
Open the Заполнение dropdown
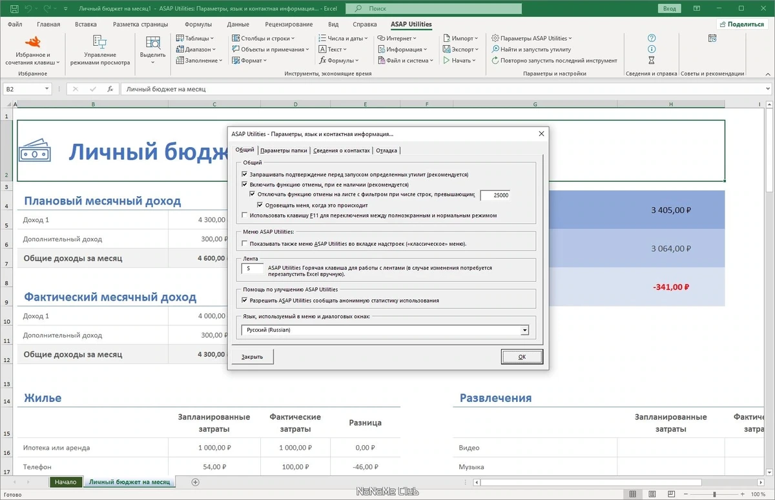pos(199,60)
